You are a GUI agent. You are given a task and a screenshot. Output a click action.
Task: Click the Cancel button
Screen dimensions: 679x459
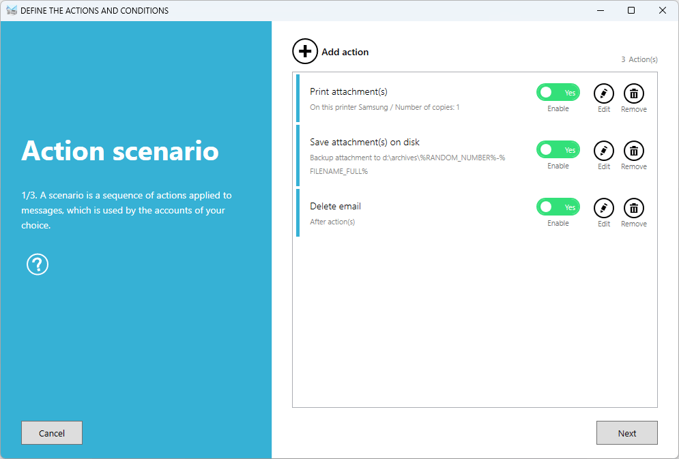click(x=52, y=433)
